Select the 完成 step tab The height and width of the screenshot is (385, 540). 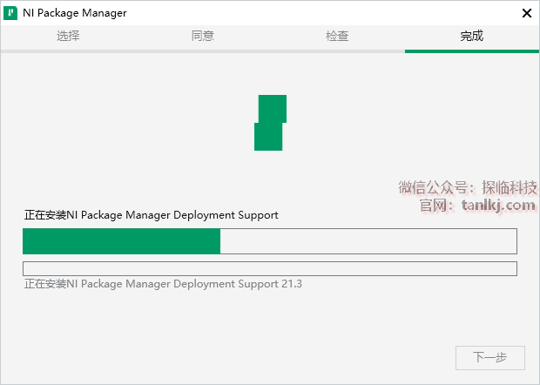pos(472,37)
